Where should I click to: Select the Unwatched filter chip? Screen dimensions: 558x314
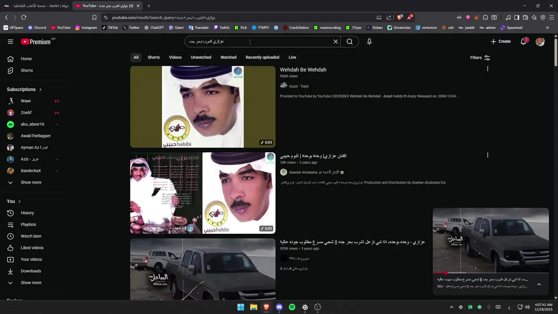coord(201,58)
